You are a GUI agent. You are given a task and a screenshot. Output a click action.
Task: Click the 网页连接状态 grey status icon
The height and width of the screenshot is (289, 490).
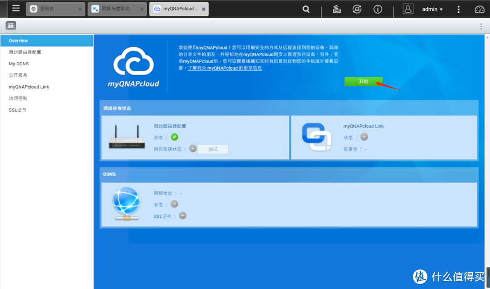click(x=193, y=149)
